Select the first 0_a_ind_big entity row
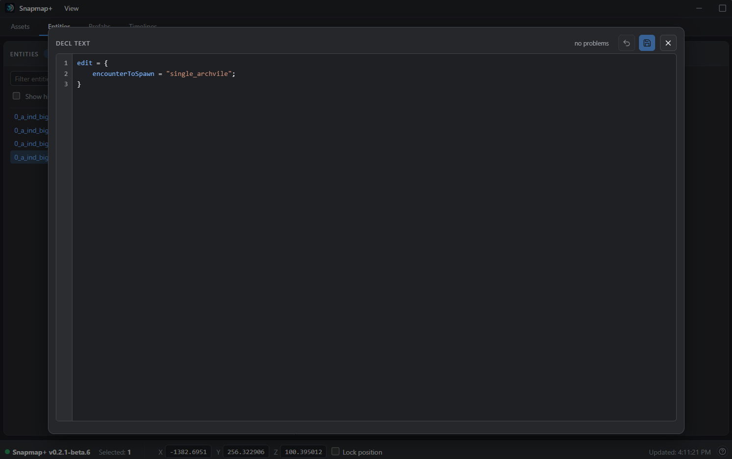 30,117
